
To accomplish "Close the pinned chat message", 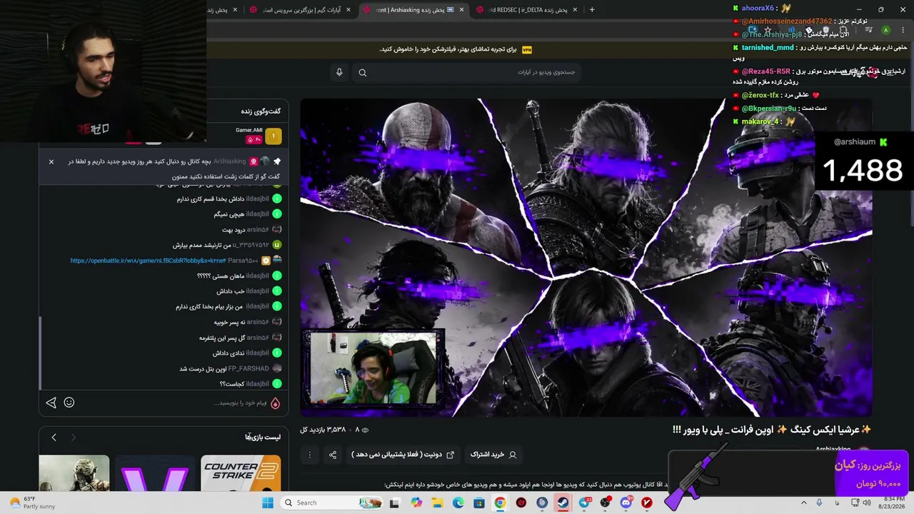I will (51, 162).
